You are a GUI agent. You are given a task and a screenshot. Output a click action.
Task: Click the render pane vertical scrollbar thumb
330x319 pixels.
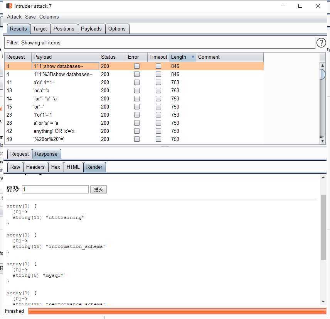pyautogui.click(x=323, y=227)
